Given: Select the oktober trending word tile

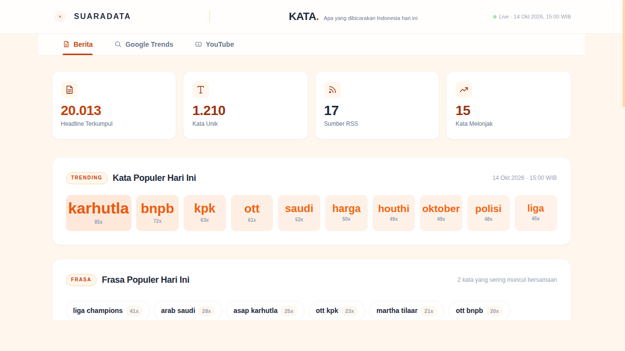Looking at the screenshot, I should coord(441,213).
